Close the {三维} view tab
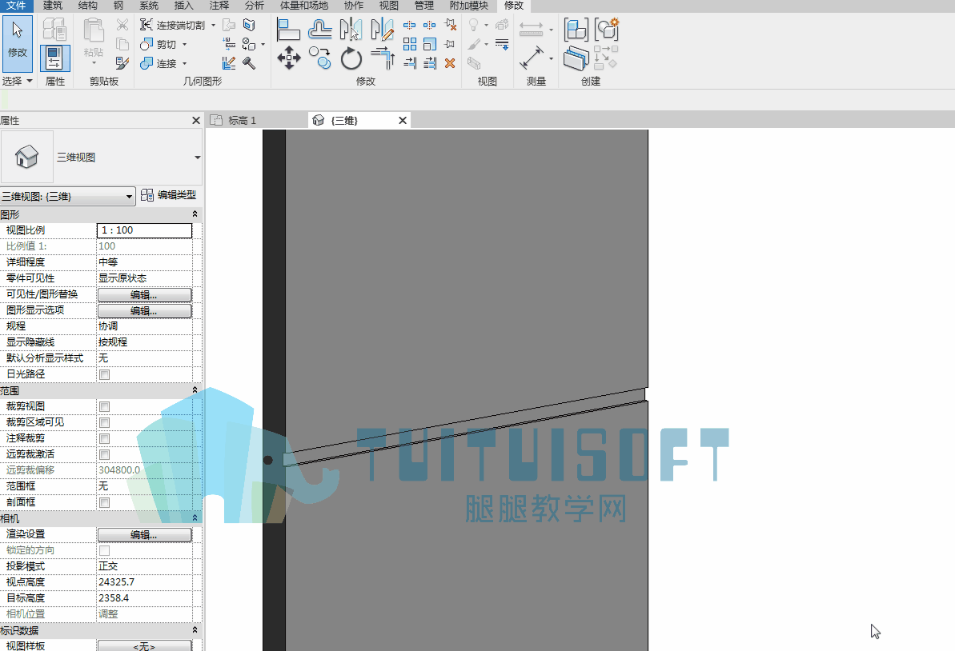This screenshot has height=651, width=955. [403, 121]
